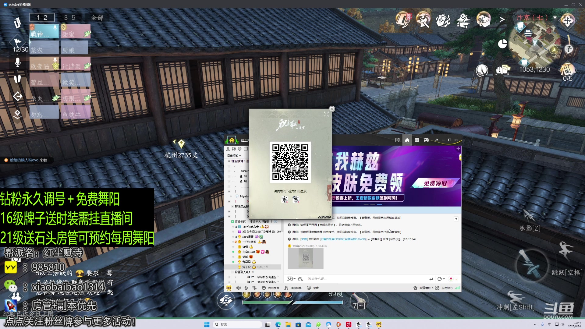Select team member 甜蜜 card

coord(76,31)
